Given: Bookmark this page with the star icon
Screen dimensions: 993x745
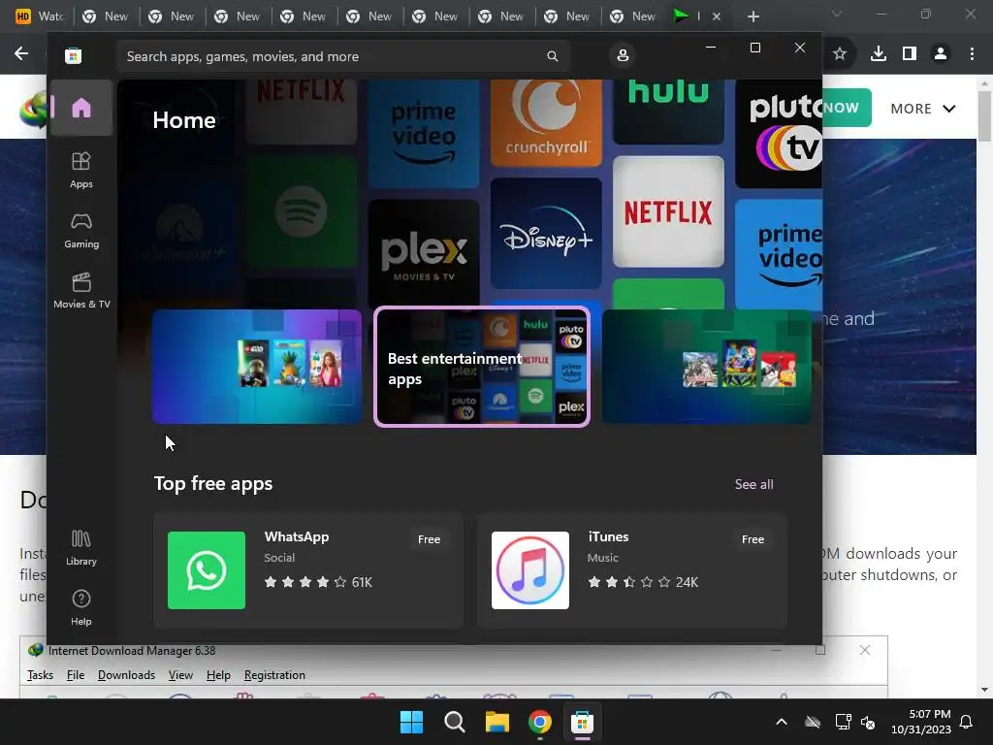Looking at the screenshot, I should 840,54.
